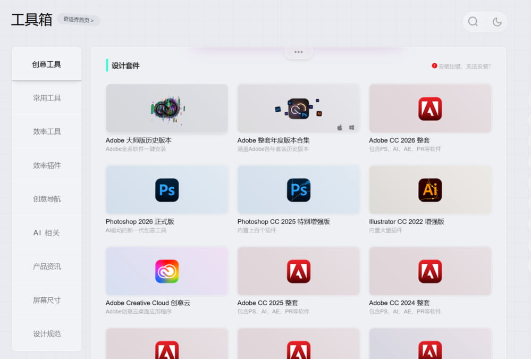Image resolution: width=531 pixels, height=359 pixels.
Task: Click the 内置上百个插件 subtitle
Action: [x=257, y=230]
